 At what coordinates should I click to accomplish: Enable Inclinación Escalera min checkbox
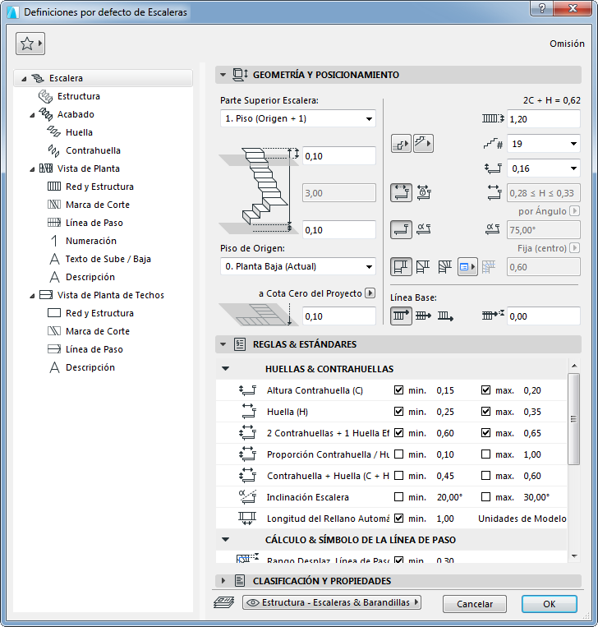[x=398, y=496]
